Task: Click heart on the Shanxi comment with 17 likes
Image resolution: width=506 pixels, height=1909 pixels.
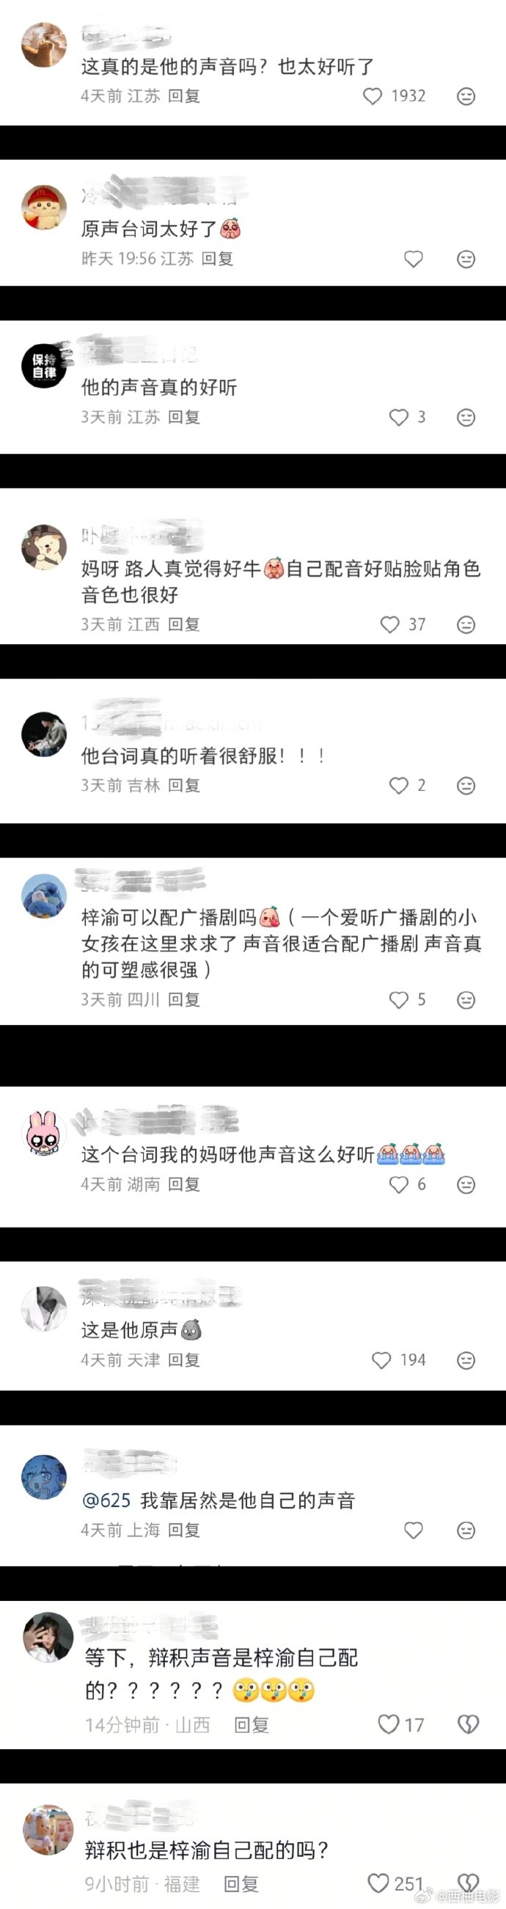Action: [388, 1724]
